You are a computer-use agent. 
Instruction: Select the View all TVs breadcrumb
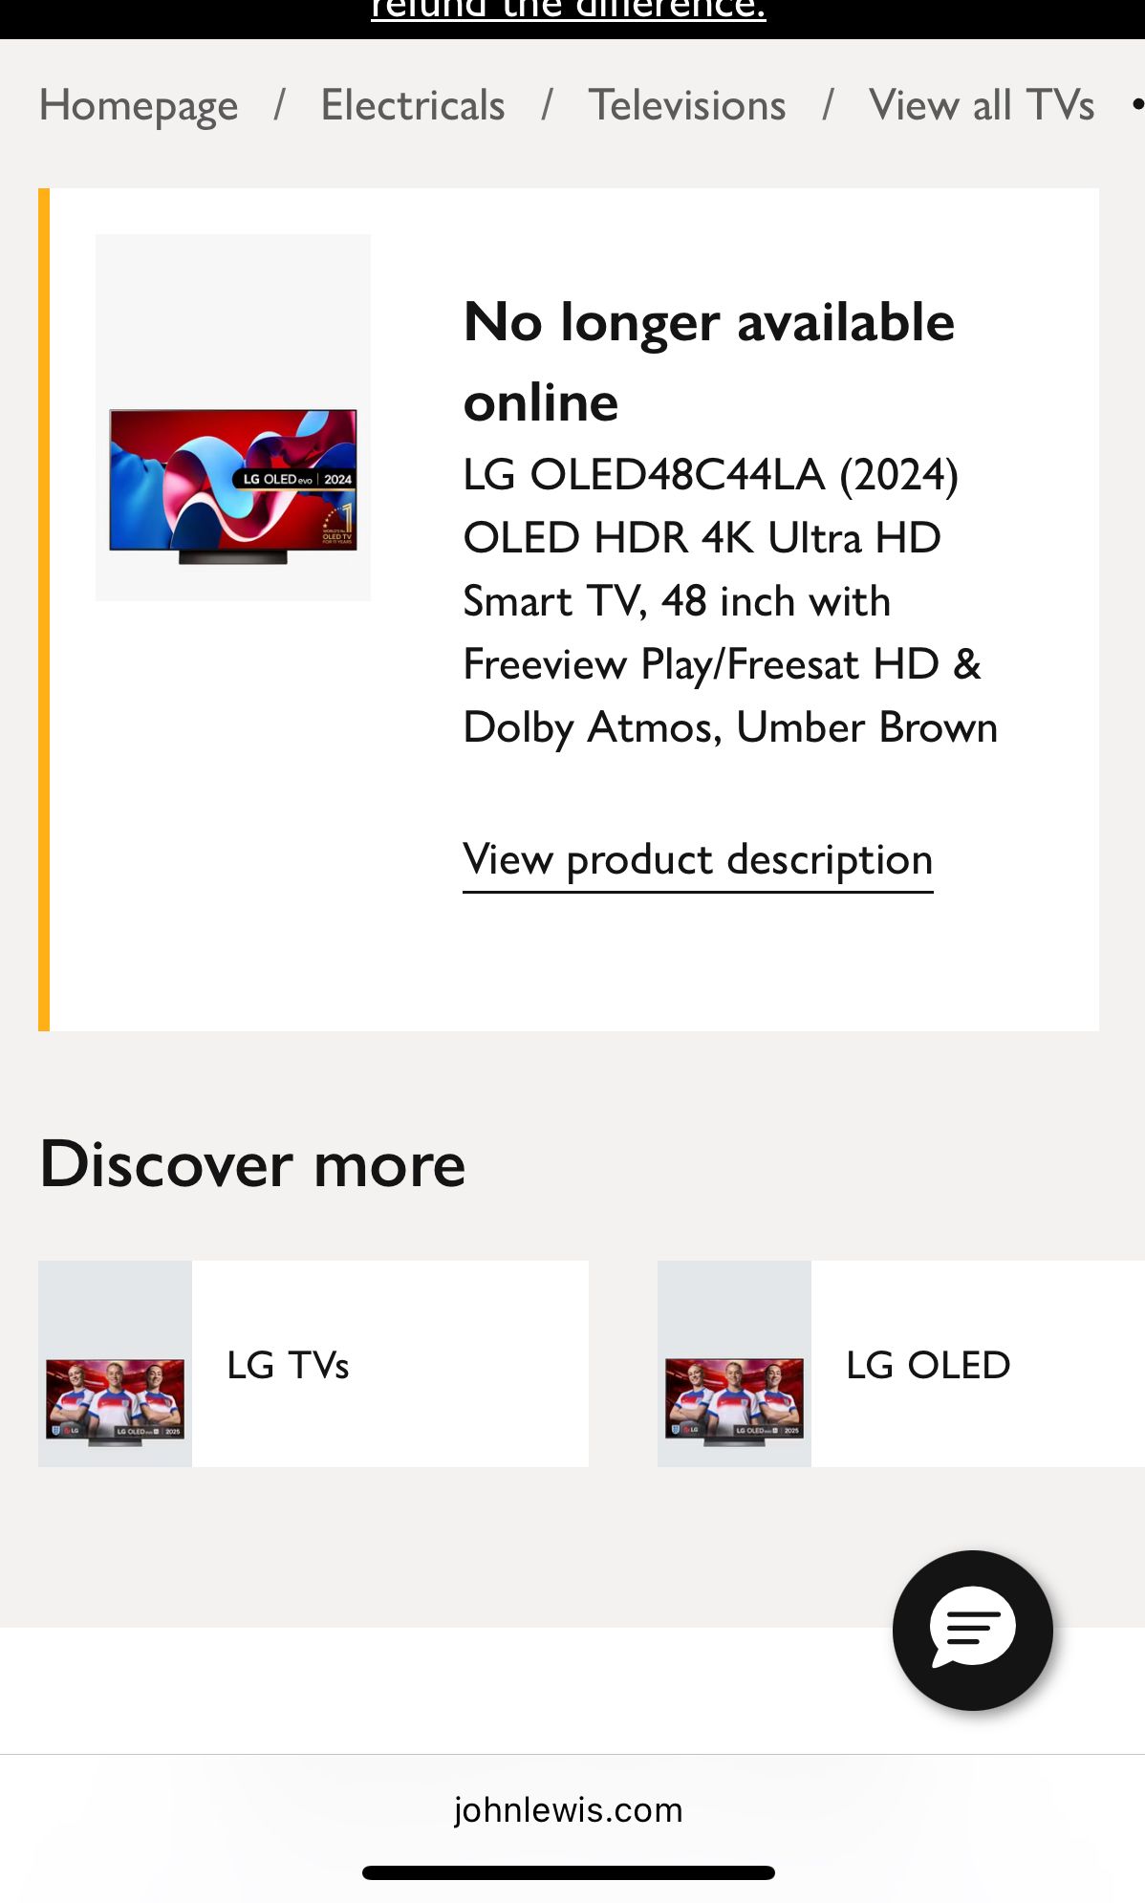tap(982, 105)
